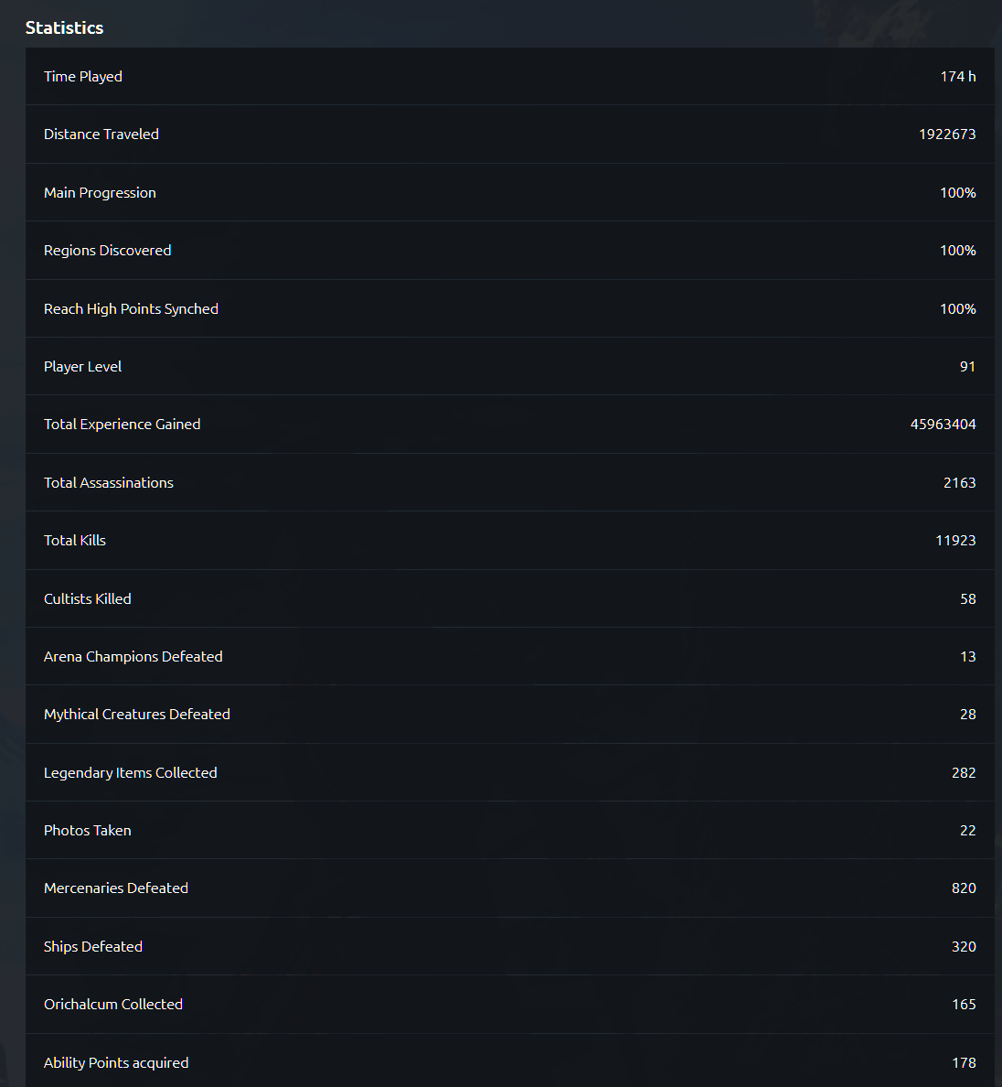Click the Regions Discovered label
Screen dimensions: 1002x1087
pyautogui.click(x=108, y=250)
